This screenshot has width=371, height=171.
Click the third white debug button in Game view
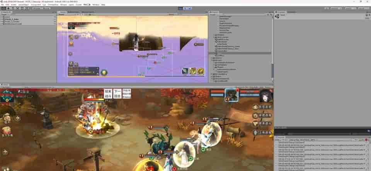[127, 93]
